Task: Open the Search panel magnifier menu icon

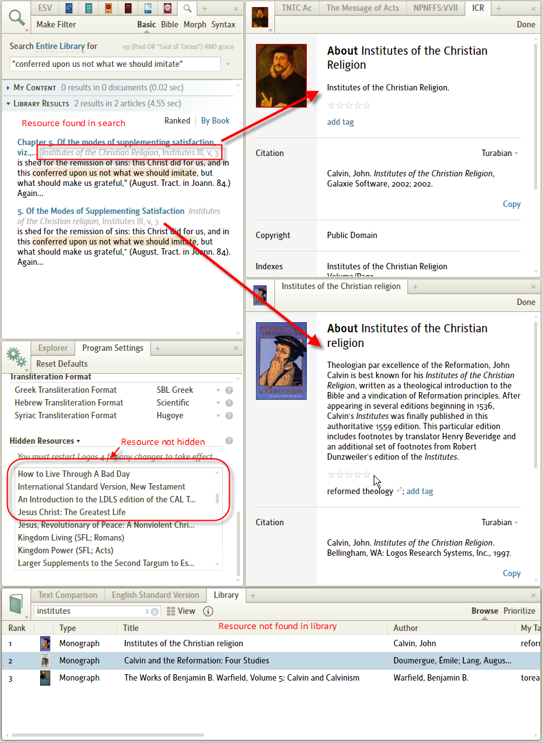Action: [17, 18]
